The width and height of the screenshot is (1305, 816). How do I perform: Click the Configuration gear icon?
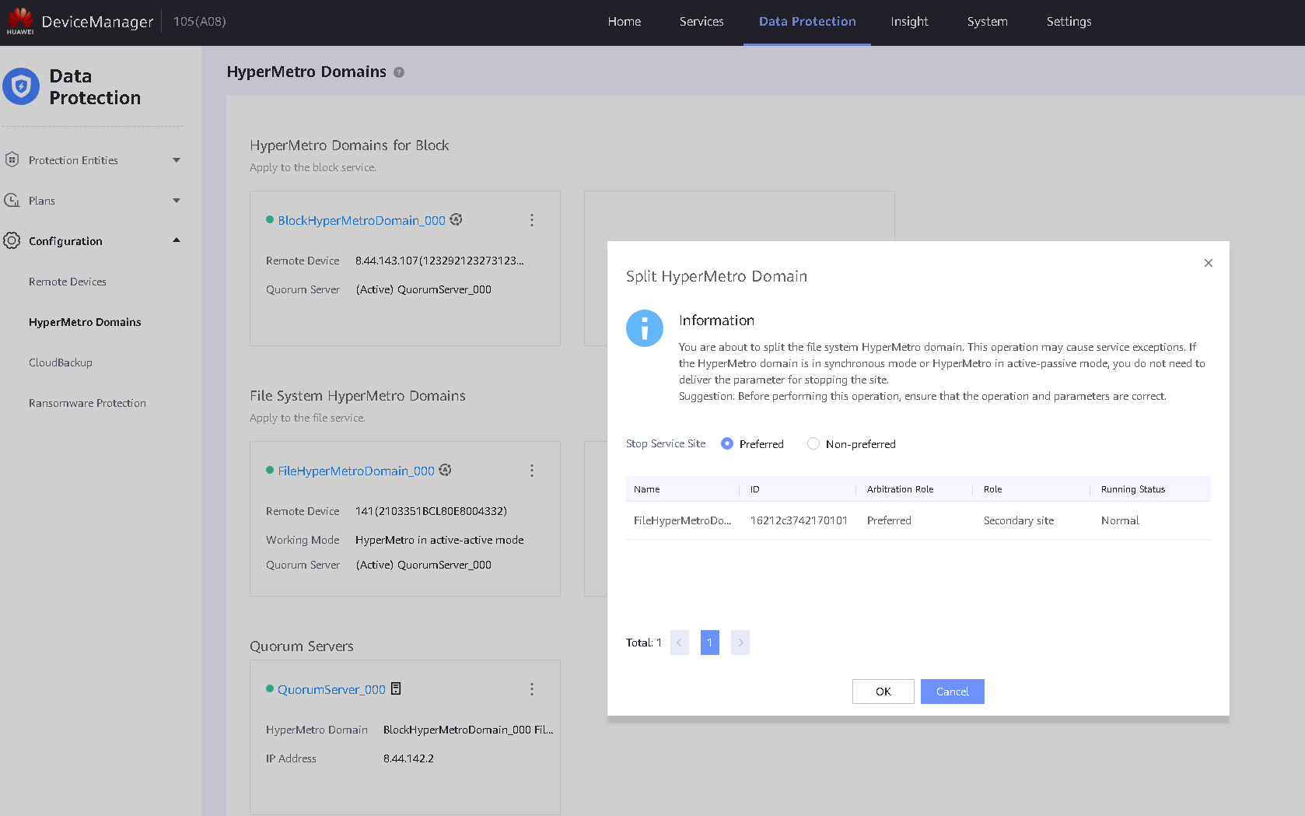(12, 240)
